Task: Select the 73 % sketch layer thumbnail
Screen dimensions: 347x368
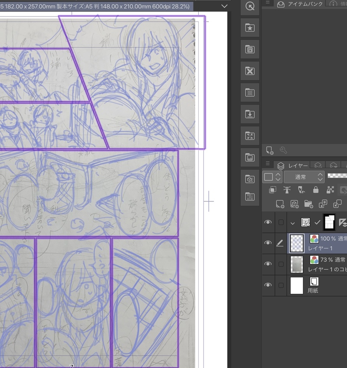Action: [297, 264]
